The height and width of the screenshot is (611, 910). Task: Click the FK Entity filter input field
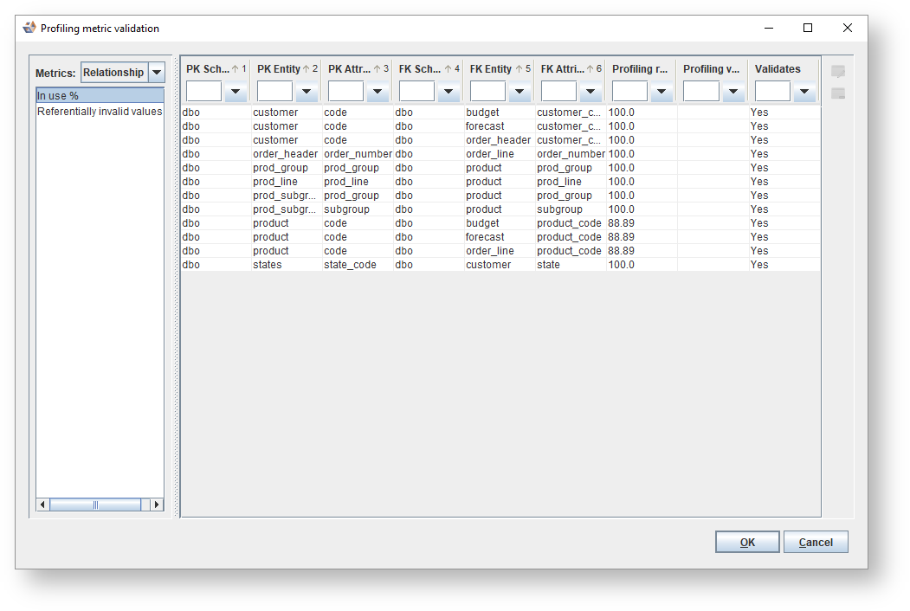tap(487, 91)
